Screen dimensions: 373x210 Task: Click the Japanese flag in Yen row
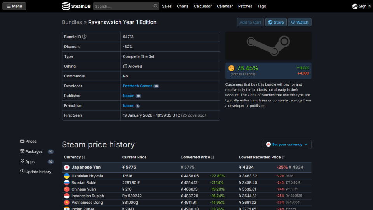click(66, 167)
